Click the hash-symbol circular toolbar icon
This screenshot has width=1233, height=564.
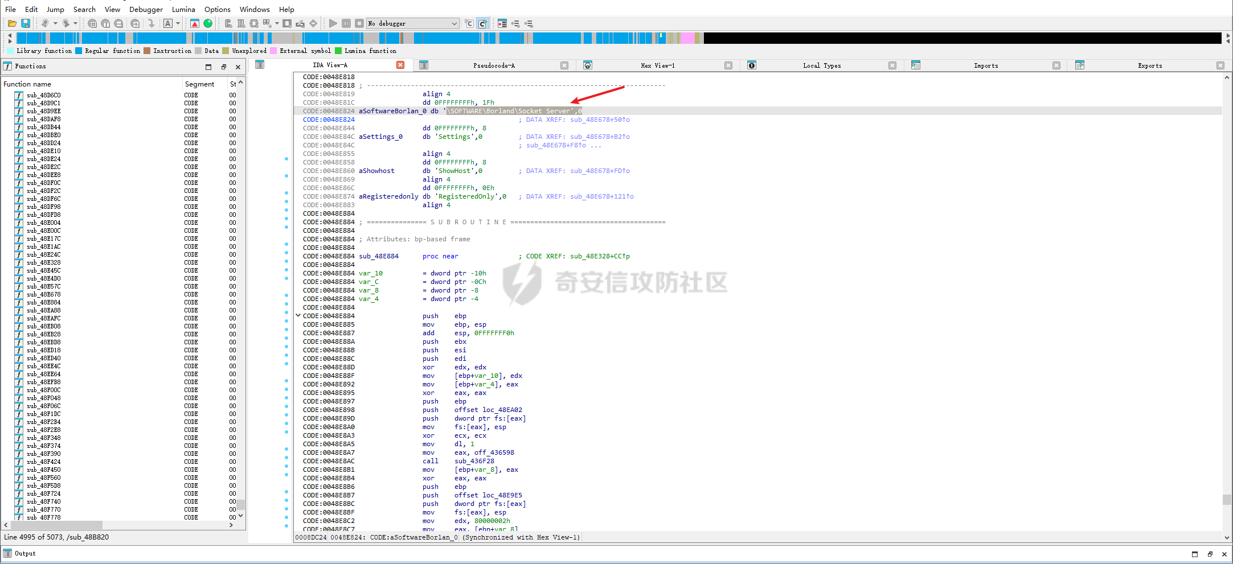point(92,23)
